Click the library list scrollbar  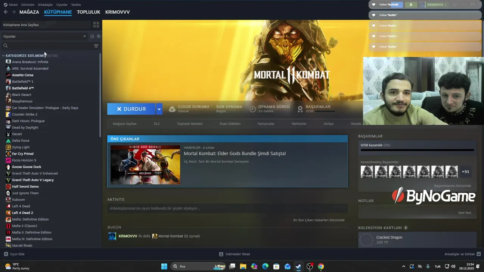pyautogui.click(x=100, y=94)
